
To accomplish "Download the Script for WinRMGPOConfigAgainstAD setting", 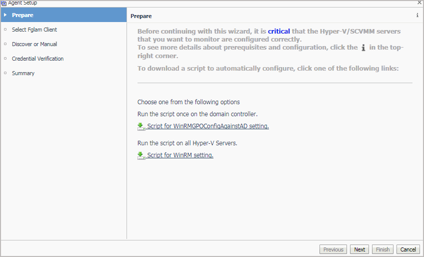I will [207, 126].
